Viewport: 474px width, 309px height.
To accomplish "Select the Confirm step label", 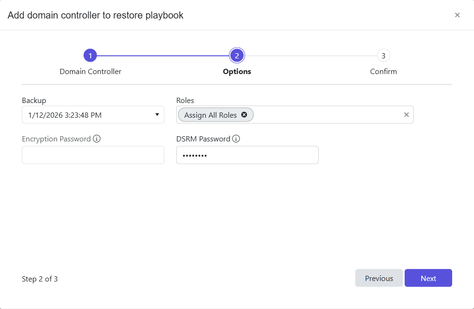I will click(383, 71).
